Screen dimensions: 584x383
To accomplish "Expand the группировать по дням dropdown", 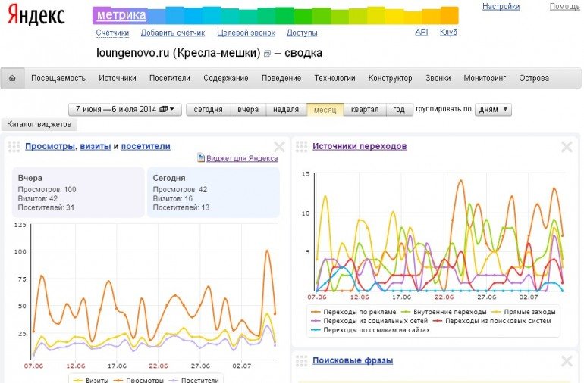I will pos(493,109).
